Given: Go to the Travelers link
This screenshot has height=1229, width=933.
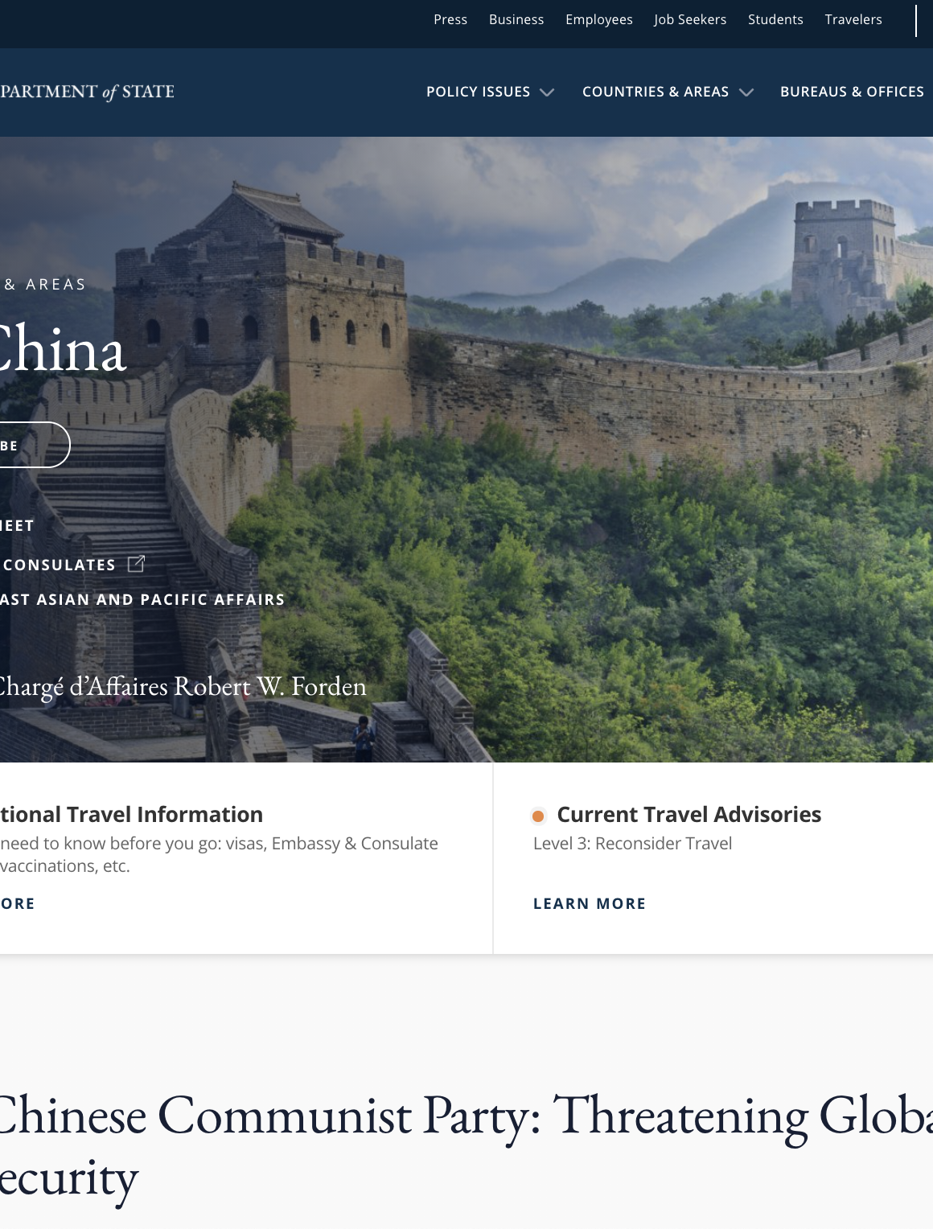Looking at the screenshot, I should (853, 19).
